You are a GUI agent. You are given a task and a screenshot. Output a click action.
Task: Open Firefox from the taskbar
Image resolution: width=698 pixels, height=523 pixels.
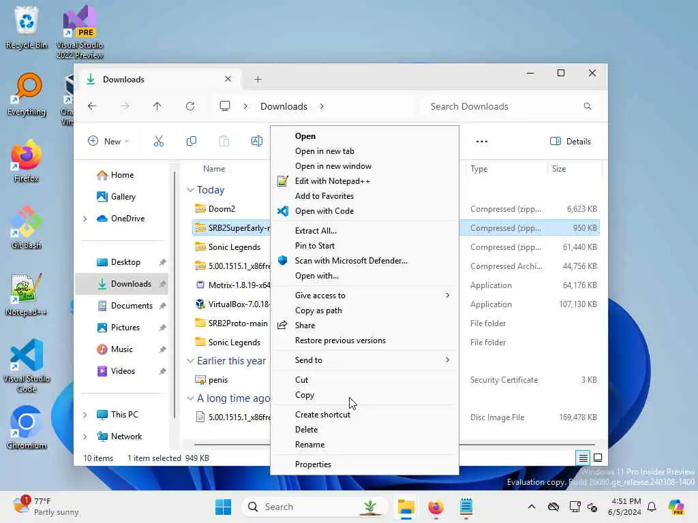pyautogui.click(x=436, y=507)
